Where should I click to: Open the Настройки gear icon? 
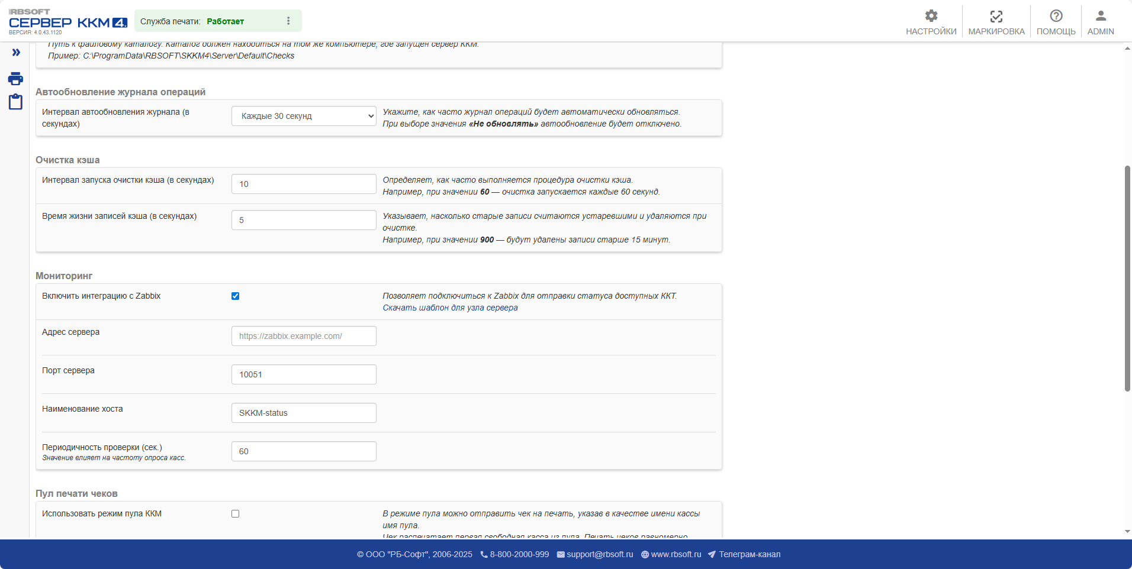[931, 16]
